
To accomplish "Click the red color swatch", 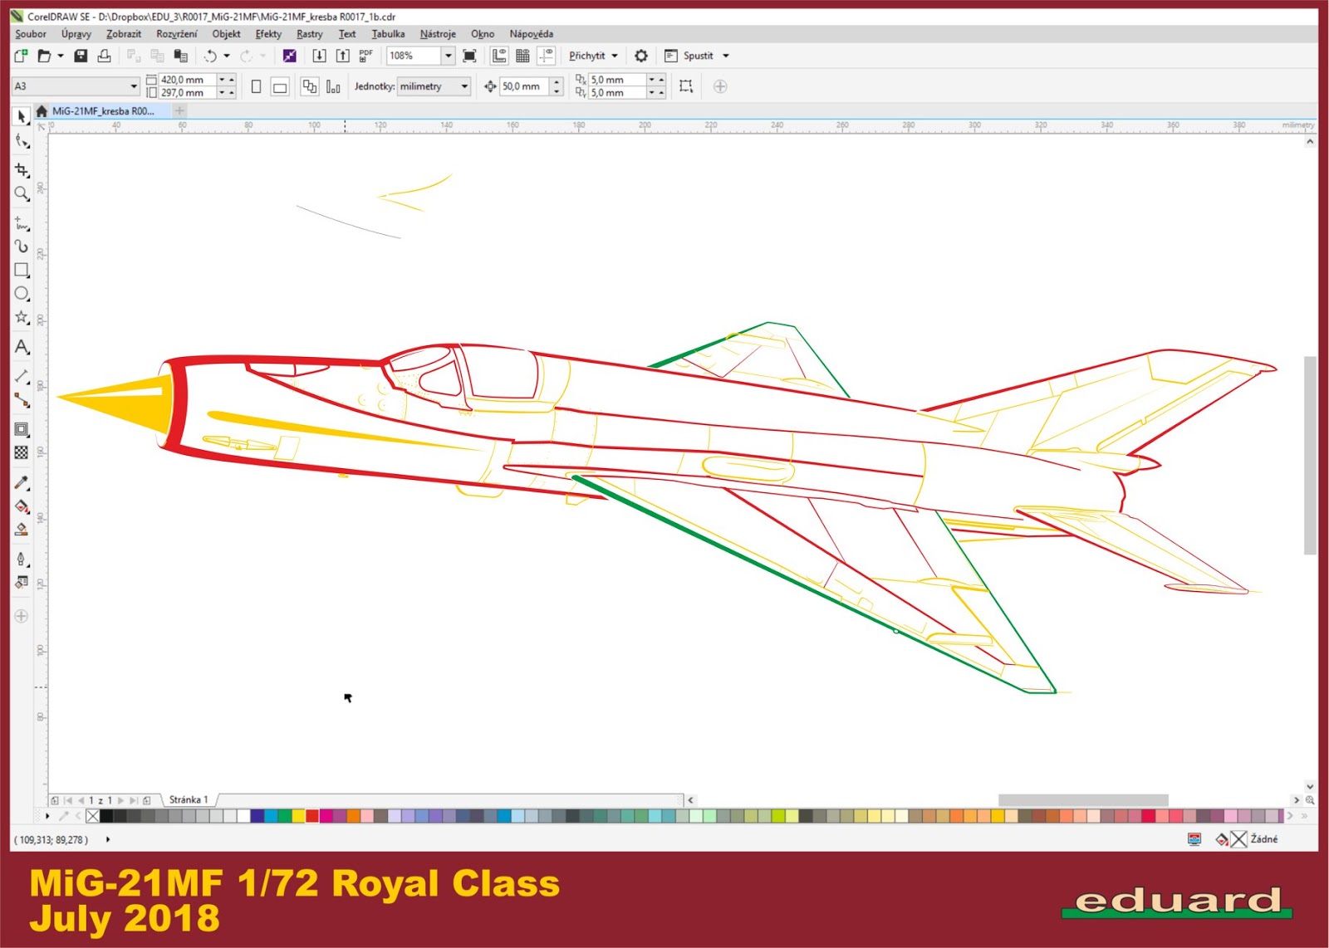I will (x=312, y=816).
